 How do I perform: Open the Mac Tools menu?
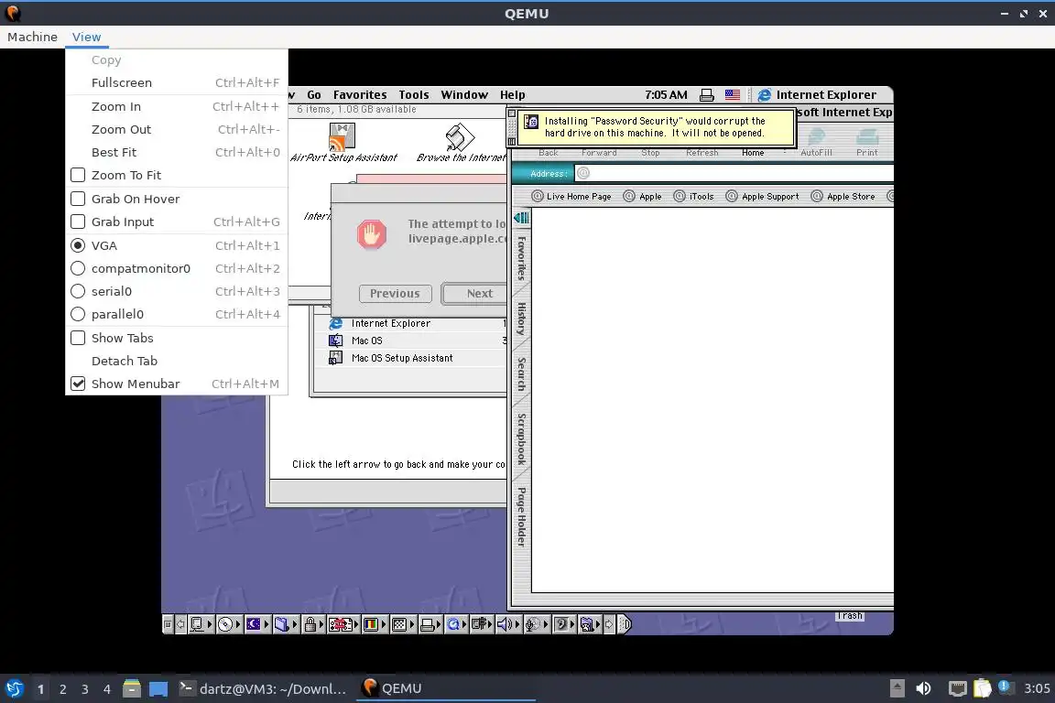pos(414,95)
